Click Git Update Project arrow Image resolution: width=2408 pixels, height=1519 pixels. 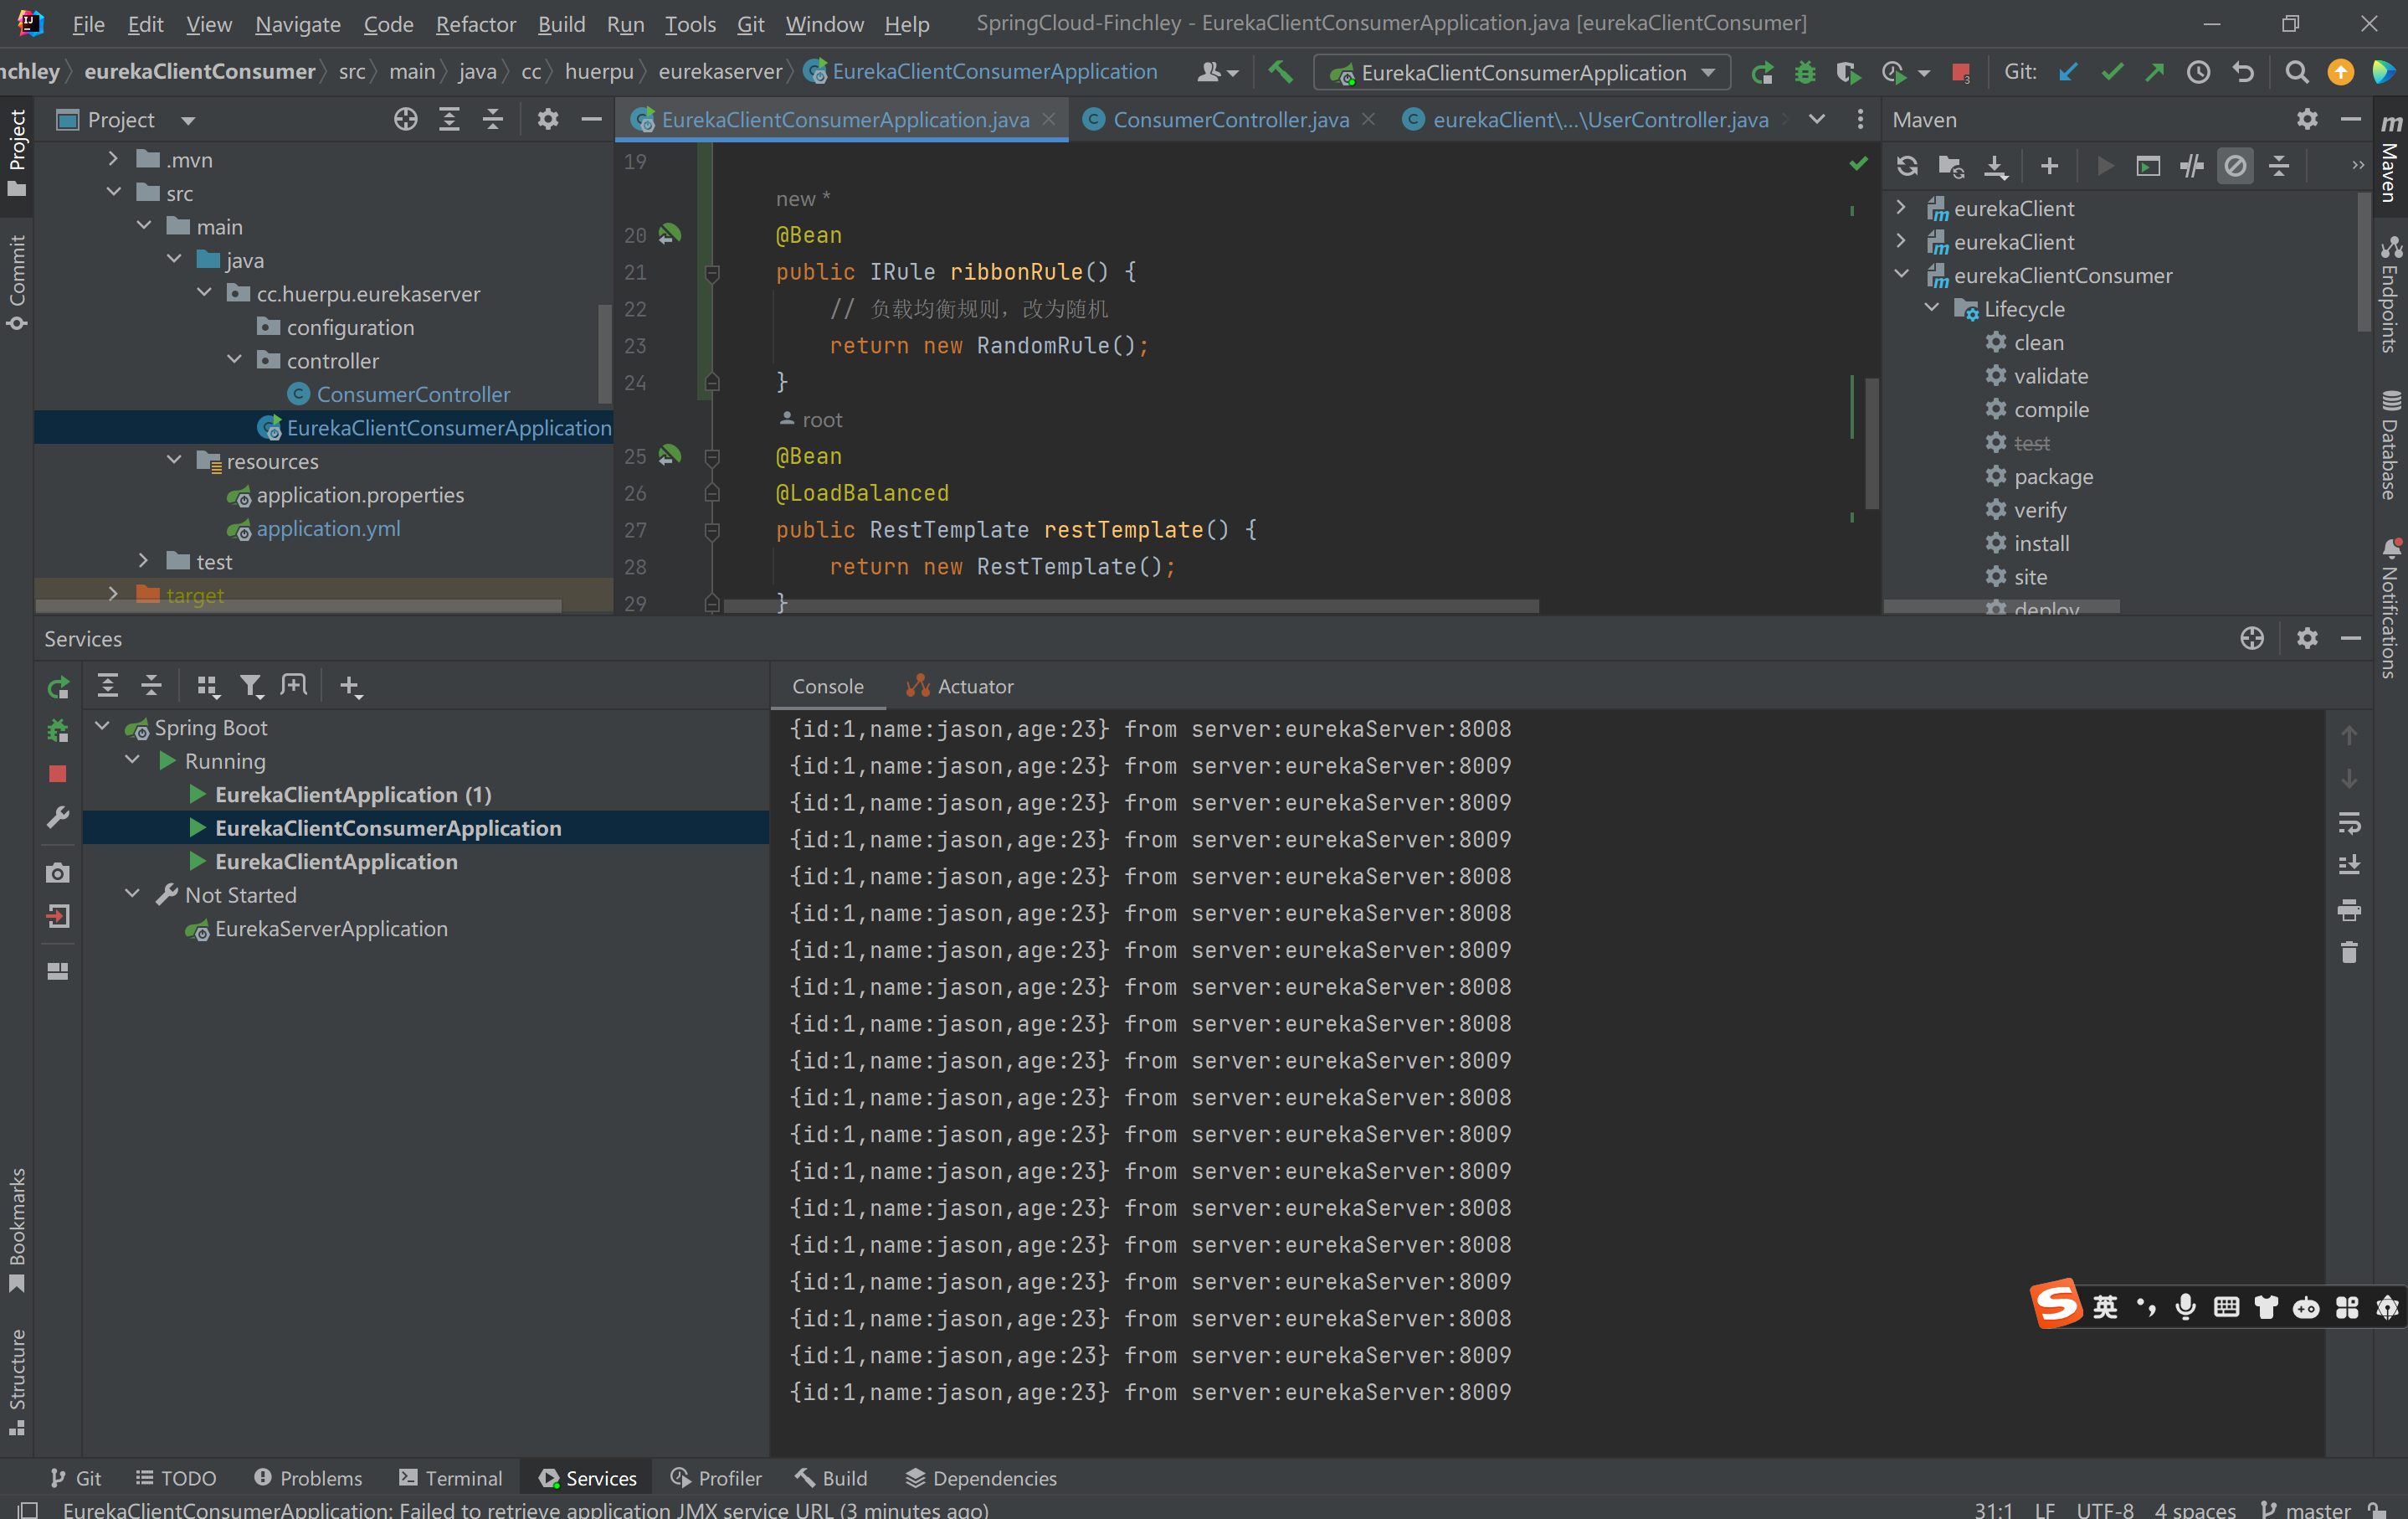[2068, 72]
